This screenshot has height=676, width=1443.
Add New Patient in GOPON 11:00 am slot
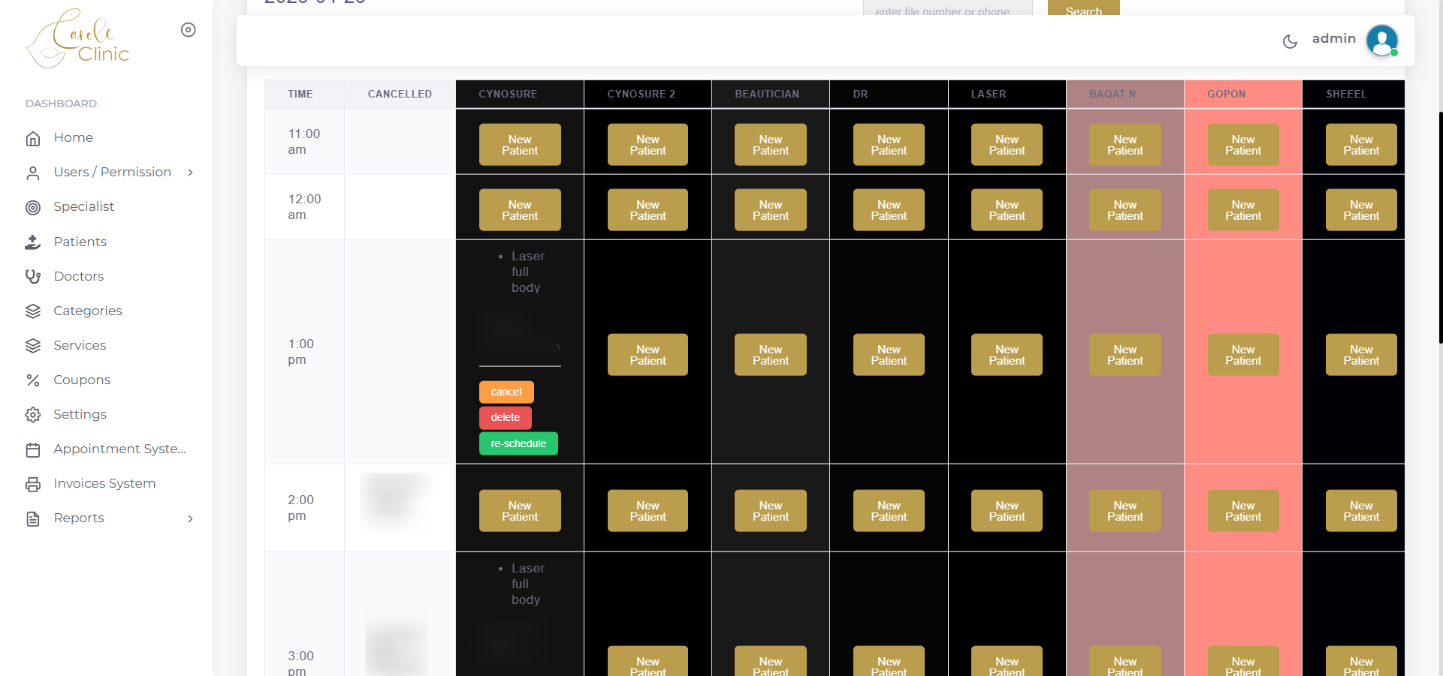[1242, 145]
